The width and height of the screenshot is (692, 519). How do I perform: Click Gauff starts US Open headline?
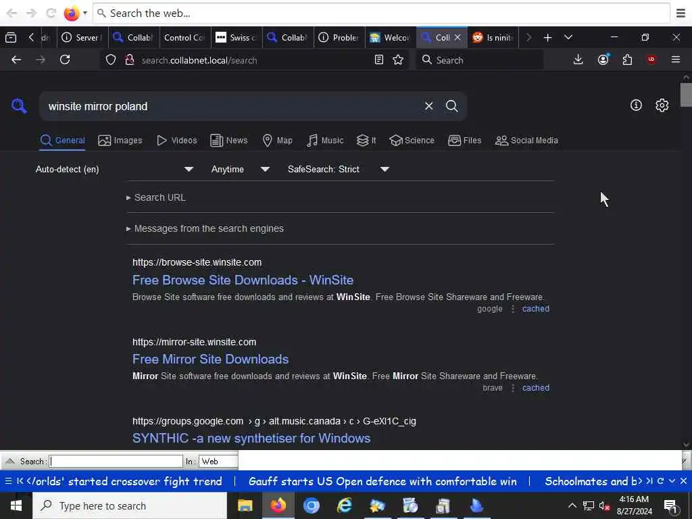click(x=382, y=481)
